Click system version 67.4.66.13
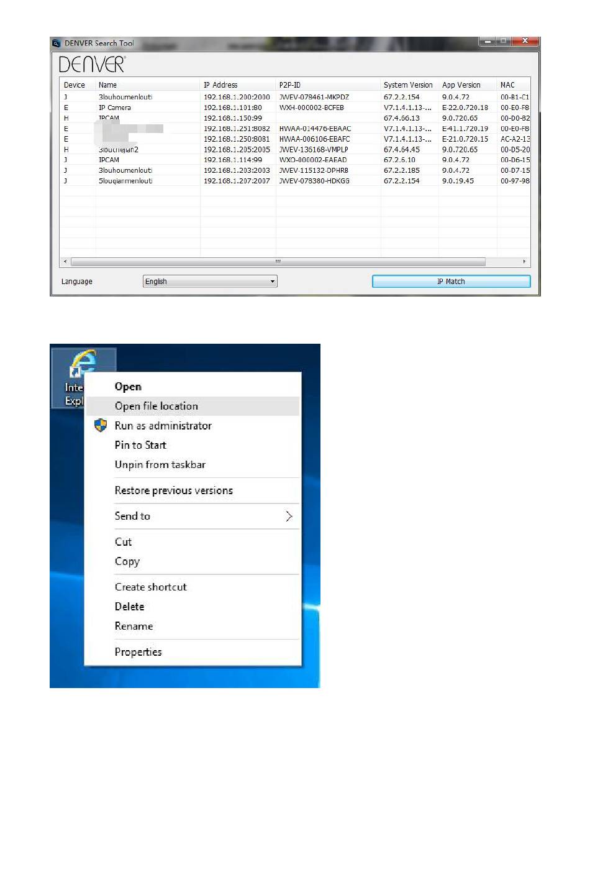This screenshot has width=590, height=882. (402, 118)
